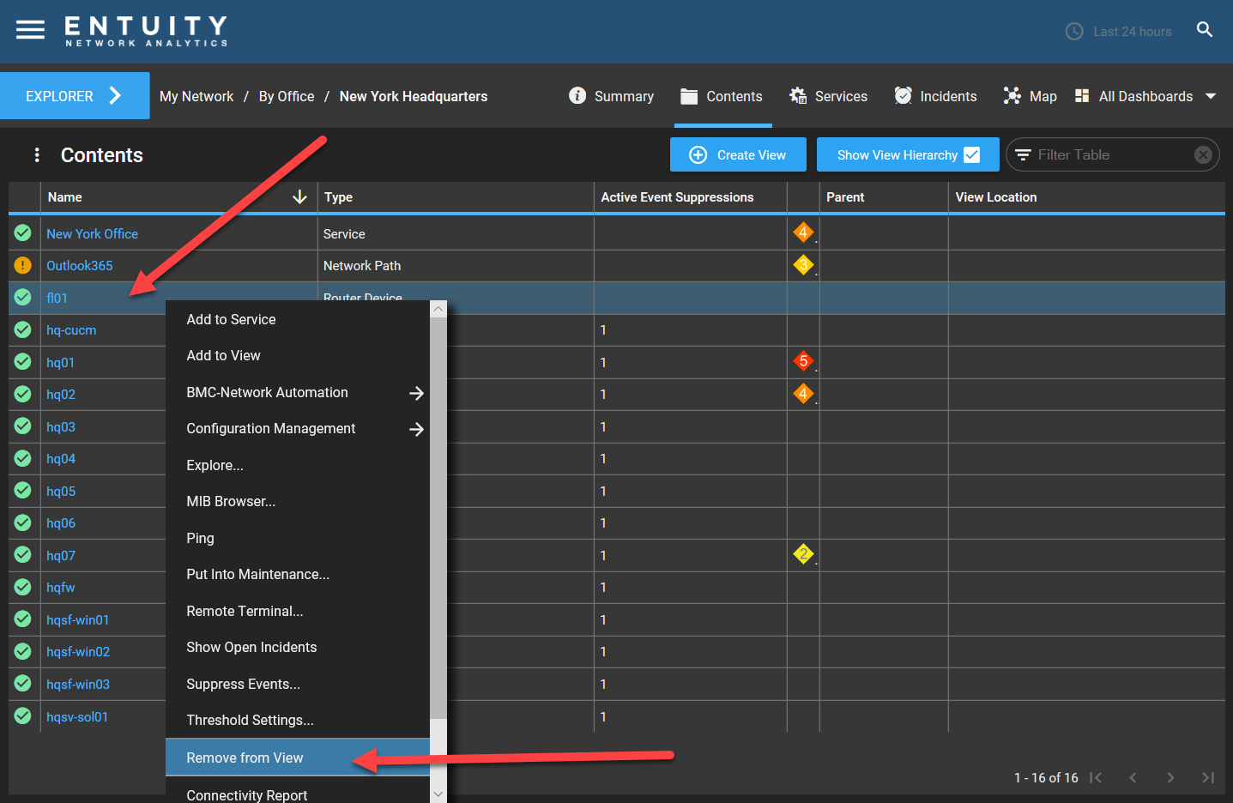Open the search magnifier icon
This screenshot has width=1233, height=803.
[x=1205, y=28]
